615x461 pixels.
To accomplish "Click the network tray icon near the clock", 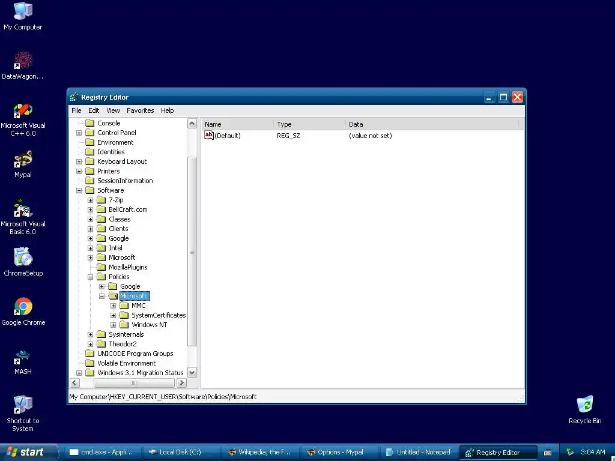I will 570,452.
